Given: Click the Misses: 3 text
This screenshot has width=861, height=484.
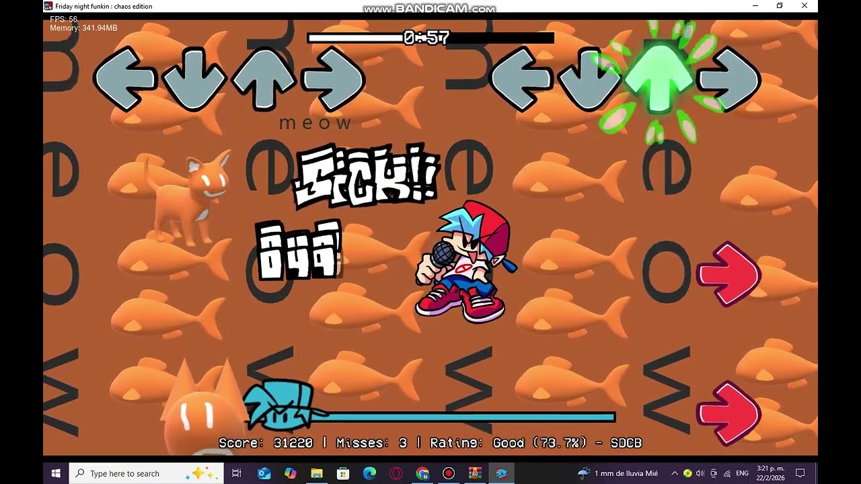Looking at the screenshot, I should (x=371, y=443).
